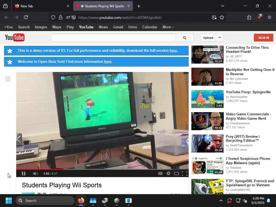Viewport: 276px width, 207px height.
Task: Mute the video volume speaker icon
Action: (35, 174)
